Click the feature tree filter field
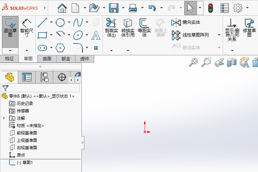This screenshot has height=172, width=258. point(41,88)
